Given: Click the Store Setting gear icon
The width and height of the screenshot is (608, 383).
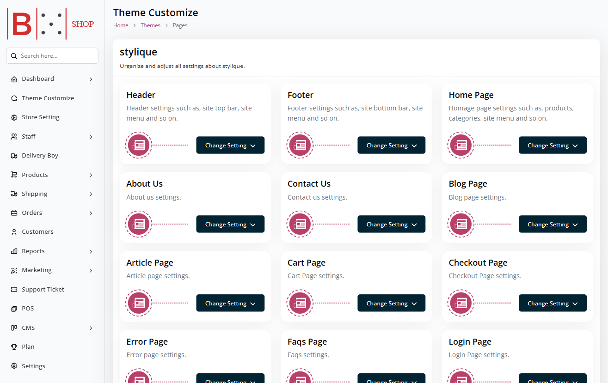Looking at the screenshot, I should [x=14, y=117].
